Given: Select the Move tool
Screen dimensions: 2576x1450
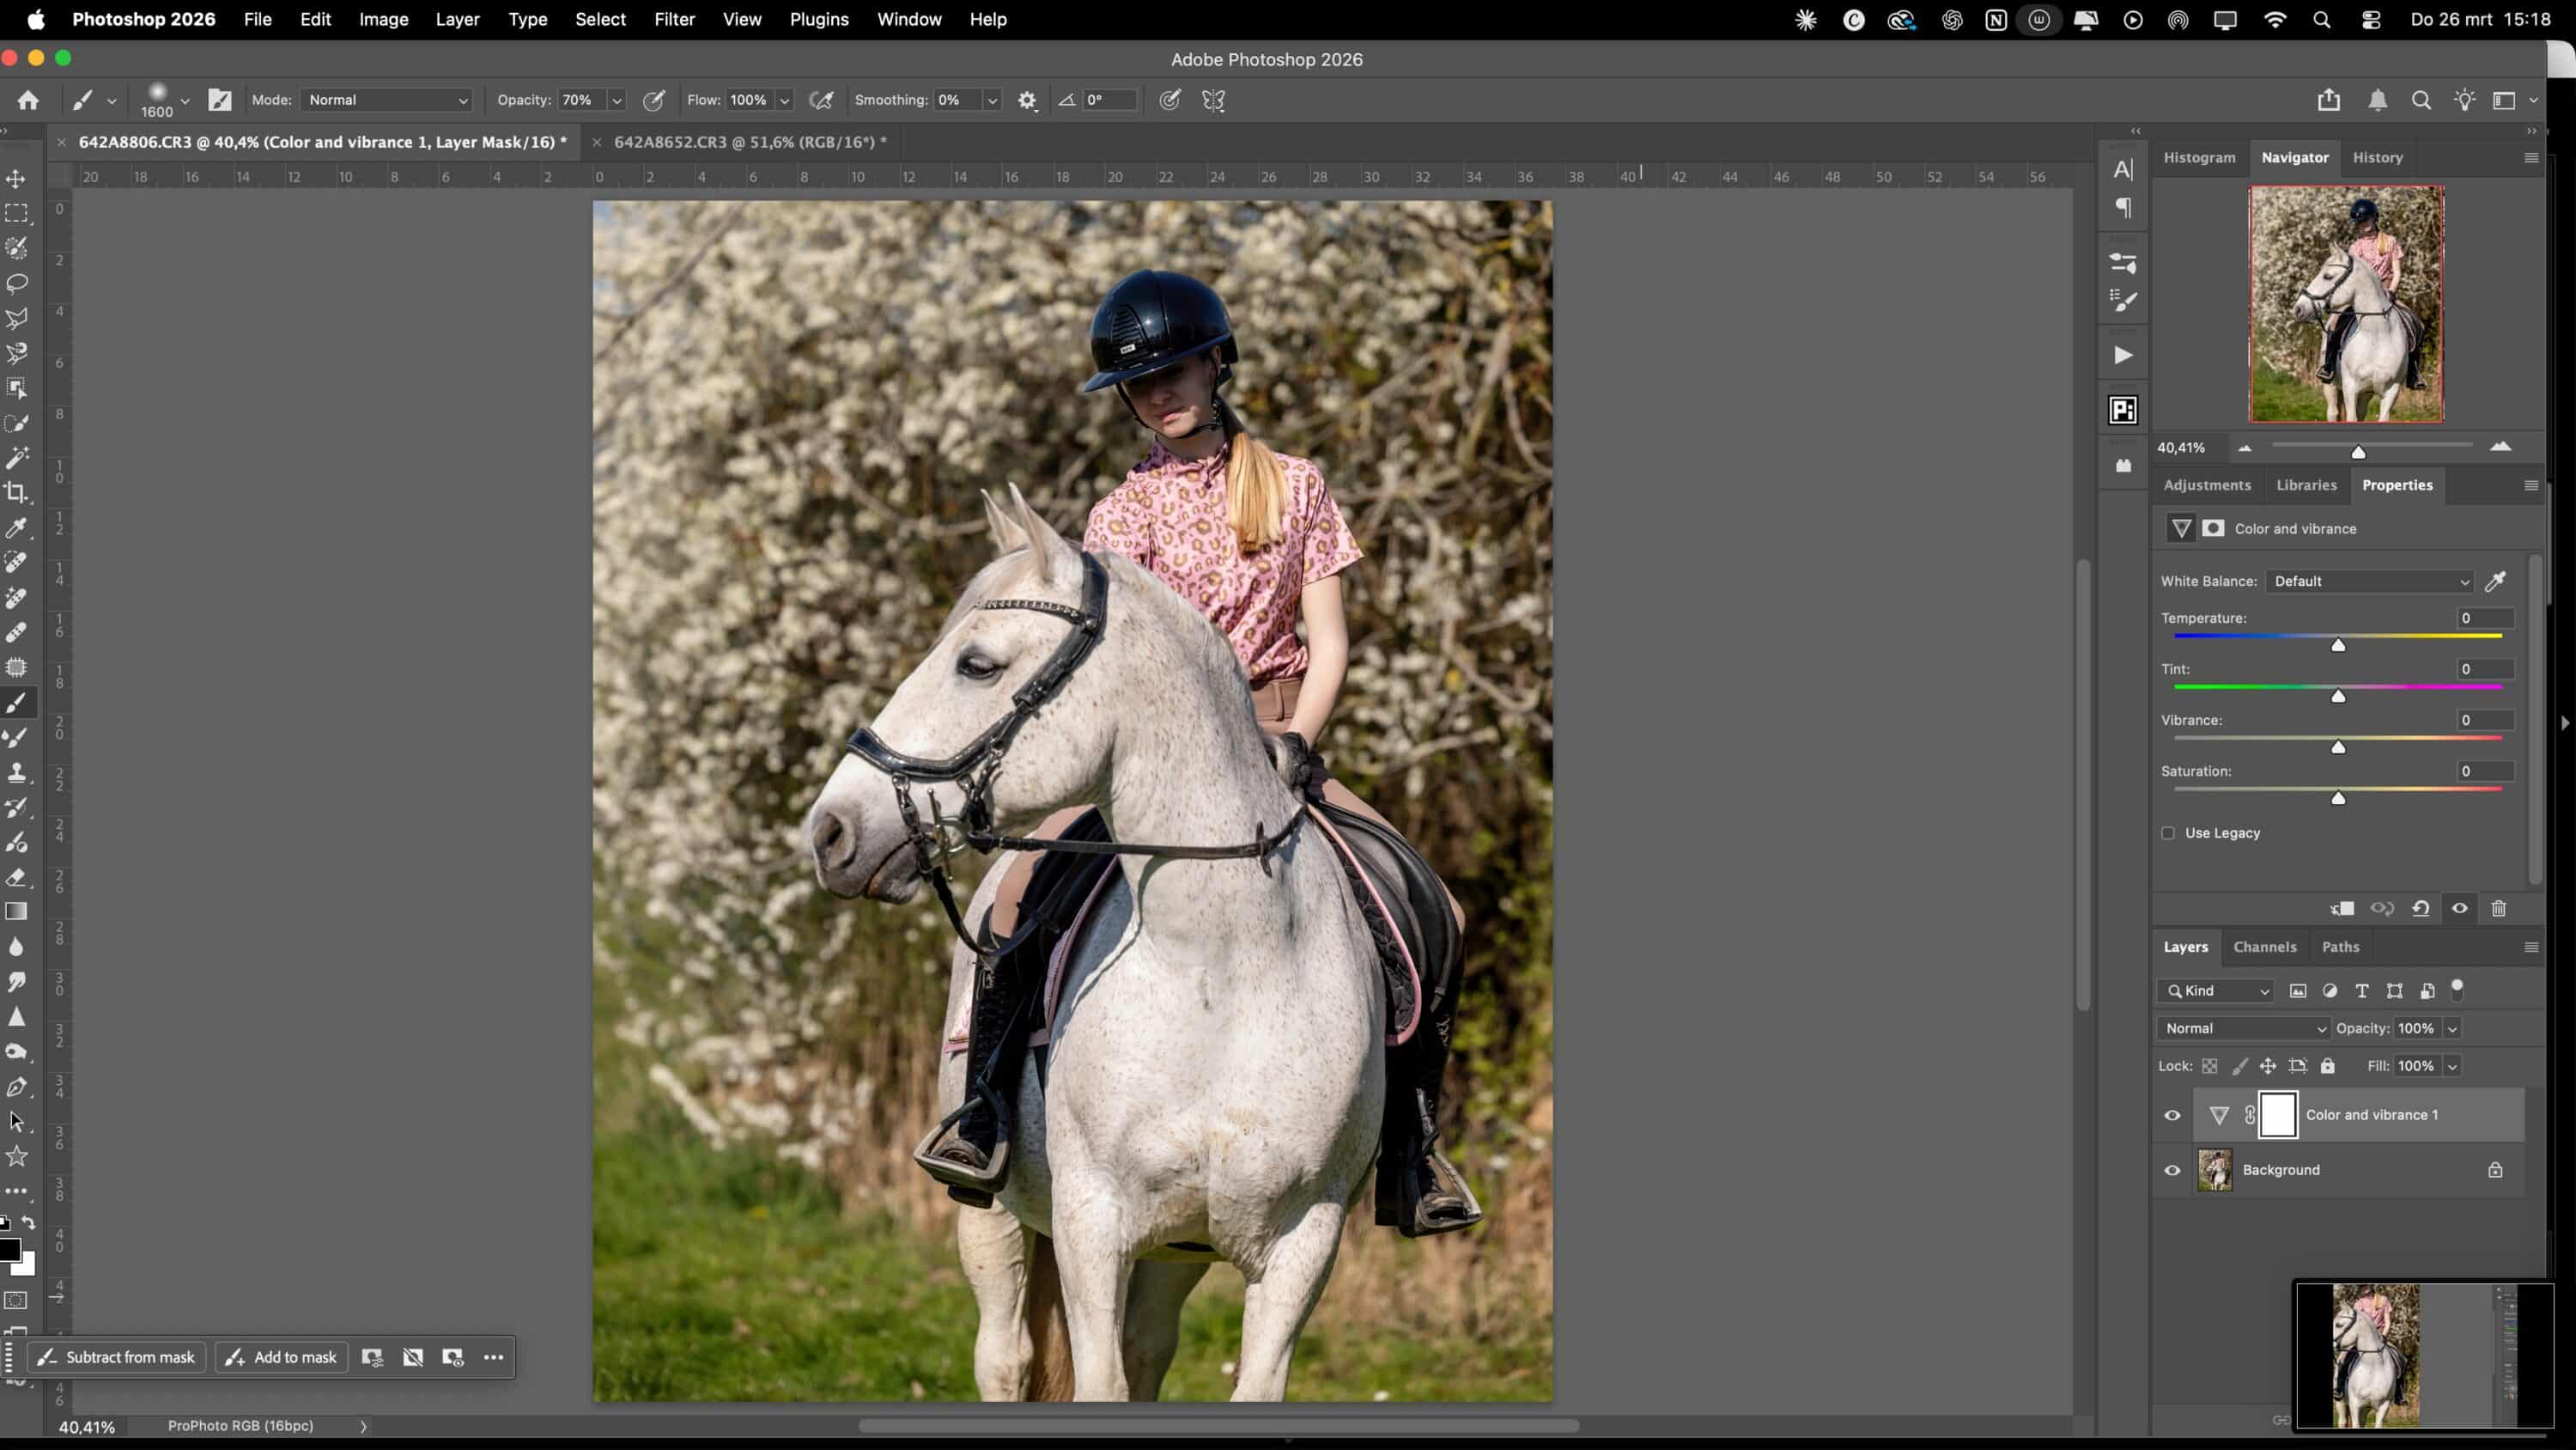Looking at the screenshot, I should [x=17, y=180].
